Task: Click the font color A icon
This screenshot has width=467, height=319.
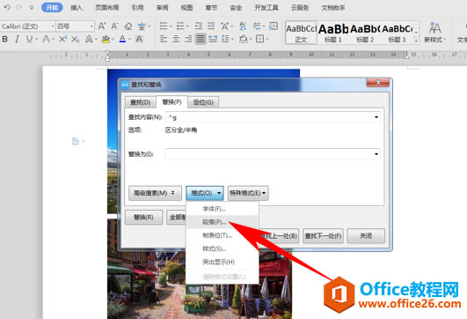Action: tap(122, 39)
